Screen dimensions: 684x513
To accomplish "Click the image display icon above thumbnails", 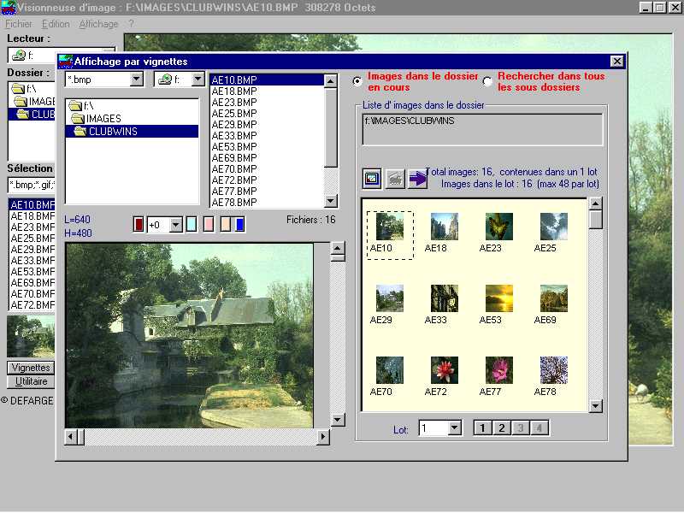I will 372,178.
